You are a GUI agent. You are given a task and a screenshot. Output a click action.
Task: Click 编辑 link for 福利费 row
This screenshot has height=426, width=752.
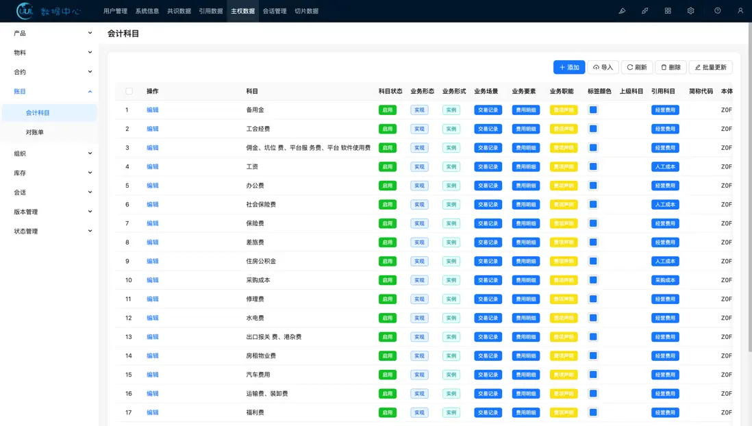click(x=153, y=412)
